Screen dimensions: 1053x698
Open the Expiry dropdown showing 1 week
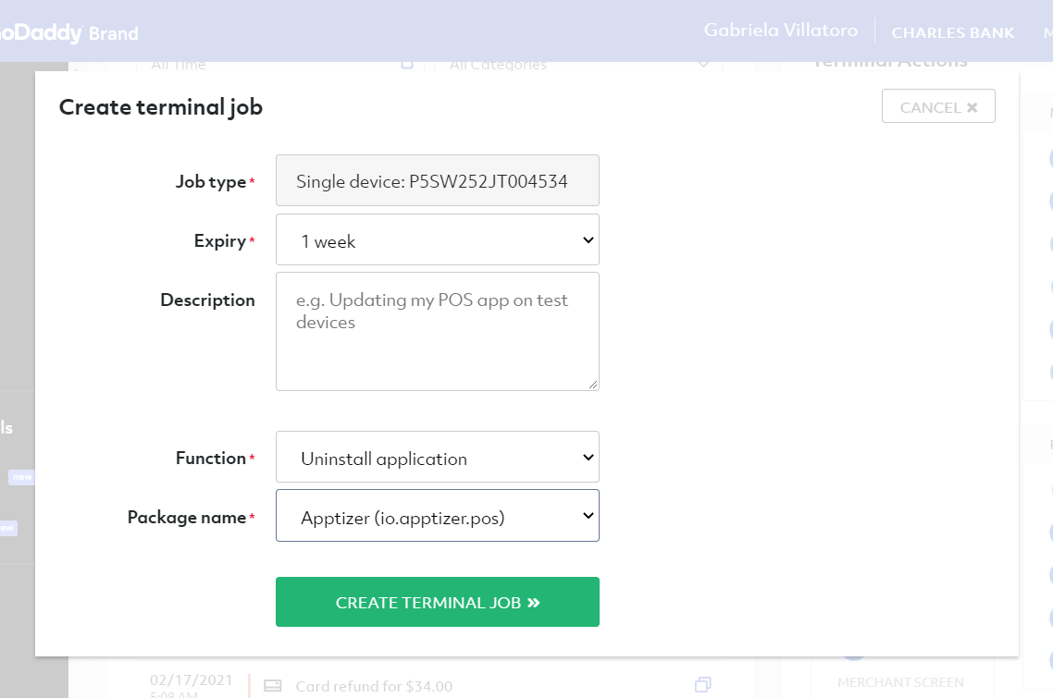pyautogui.click(x=437, y=239)
